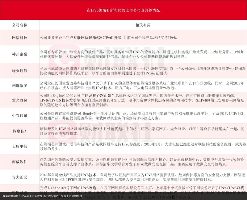Click the 网宿科技 description about 全线产品支持IPv6

pyautogui.click(x=109, y=38)
